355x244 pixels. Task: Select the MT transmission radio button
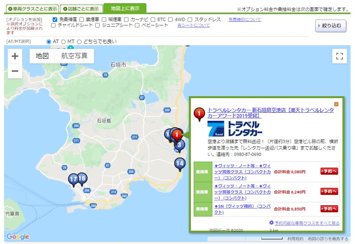tap(64, 42)
